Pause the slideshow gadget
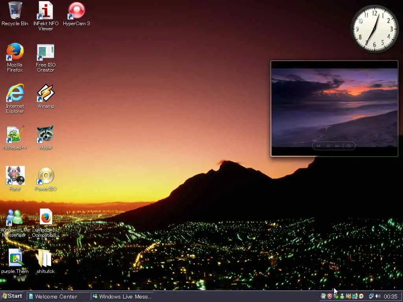 [x=329, y=146]
